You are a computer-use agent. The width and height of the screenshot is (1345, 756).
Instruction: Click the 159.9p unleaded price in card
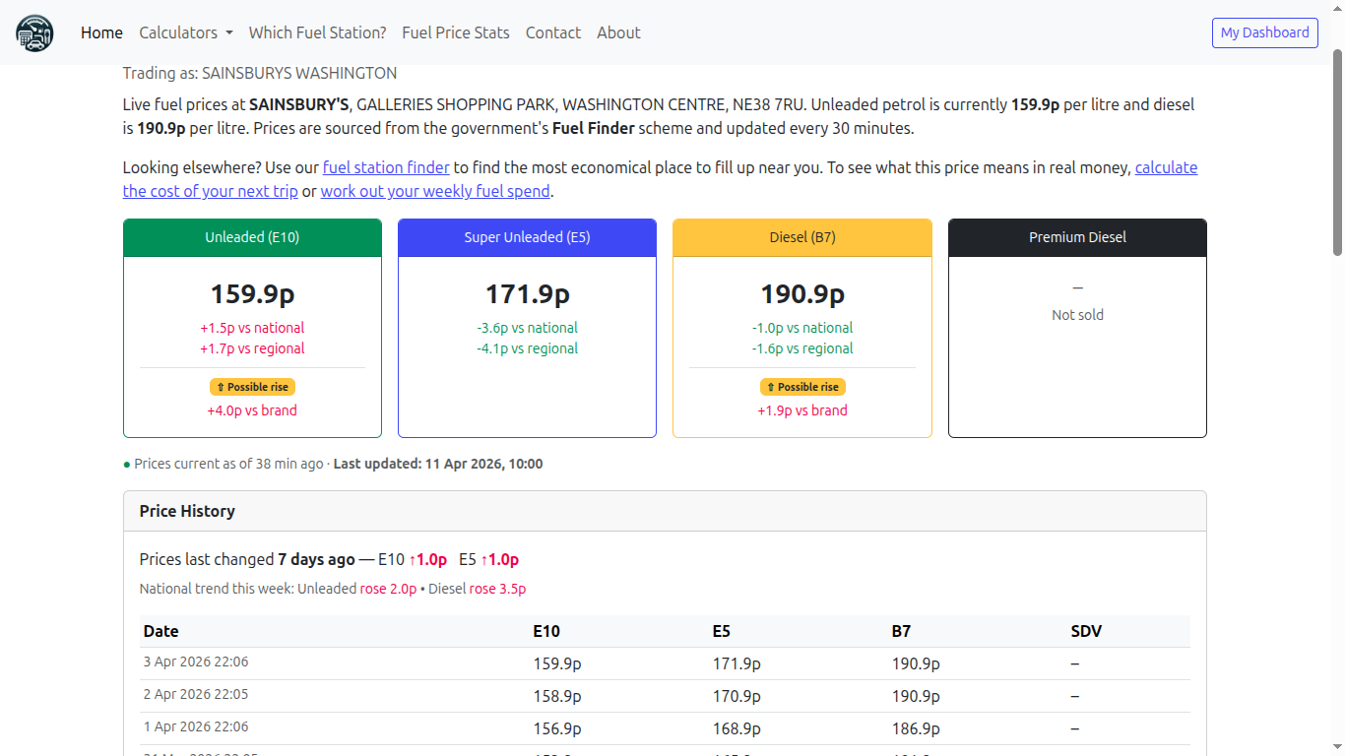[x=252, y=293]
